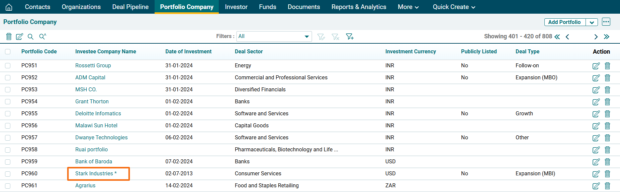Sort by Date of Investment column header

point(188,52)
